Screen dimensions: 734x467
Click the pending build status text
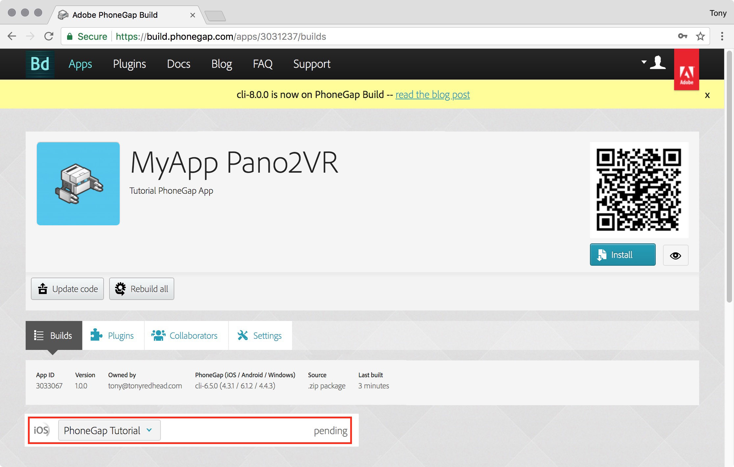(x=330, y=430)
